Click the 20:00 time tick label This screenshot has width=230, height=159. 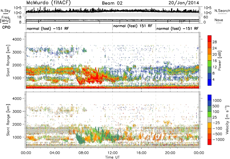pyautogui.click(x=170, y=153)
